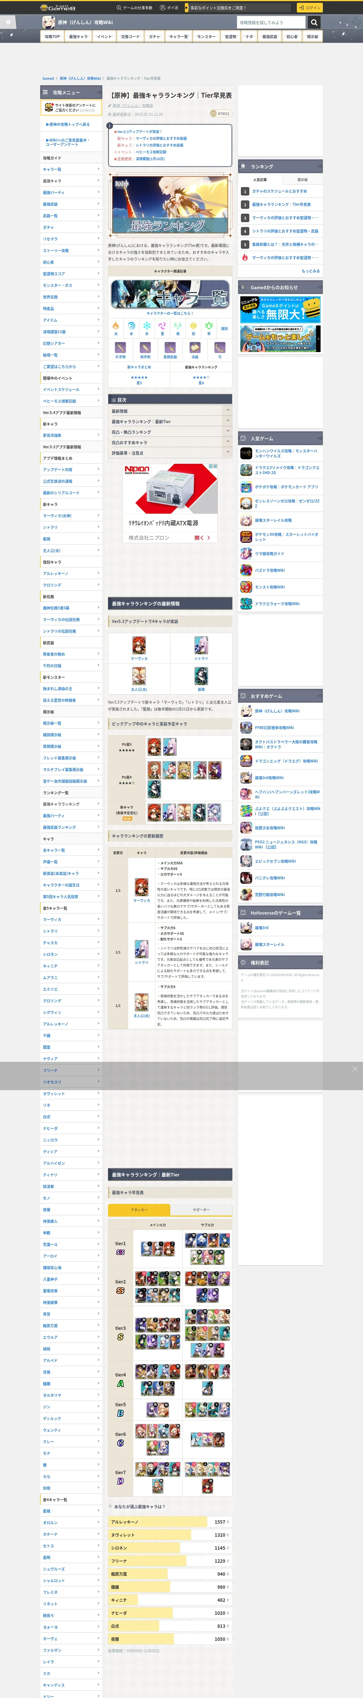The image size is (363, 1698).
Task: Select the サポーター tier list tab
Action: click(201, 1210)
